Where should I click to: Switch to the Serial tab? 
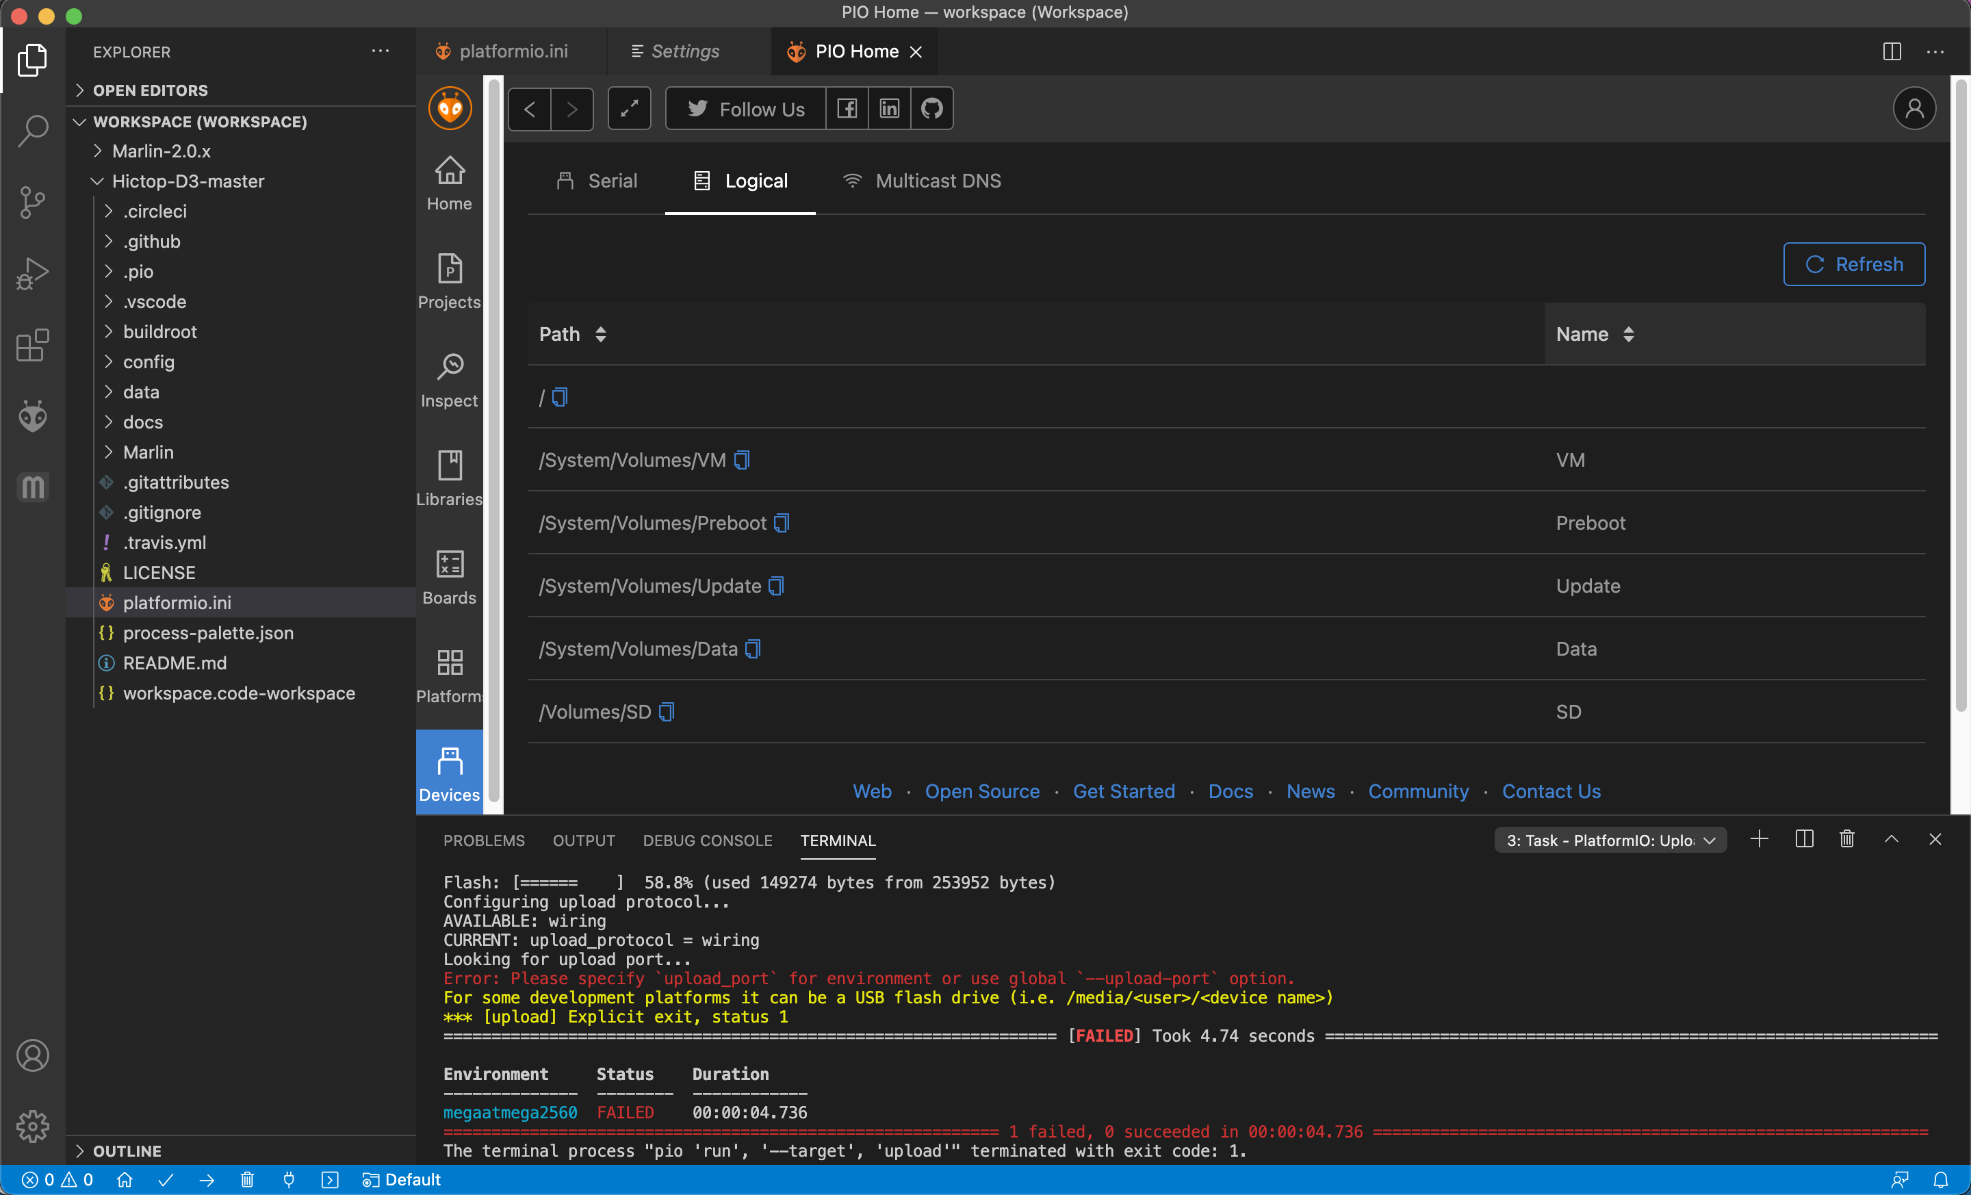click(x=597, y=180)
